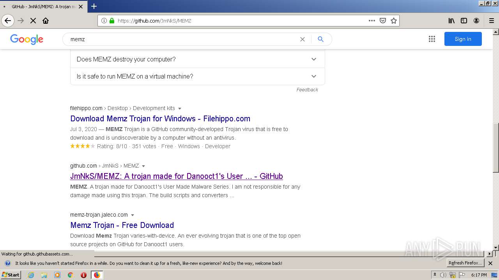Click the filehippo.com breadcrumb text
The width and height of the screenshot is (499, 280).
coord(86,108)
